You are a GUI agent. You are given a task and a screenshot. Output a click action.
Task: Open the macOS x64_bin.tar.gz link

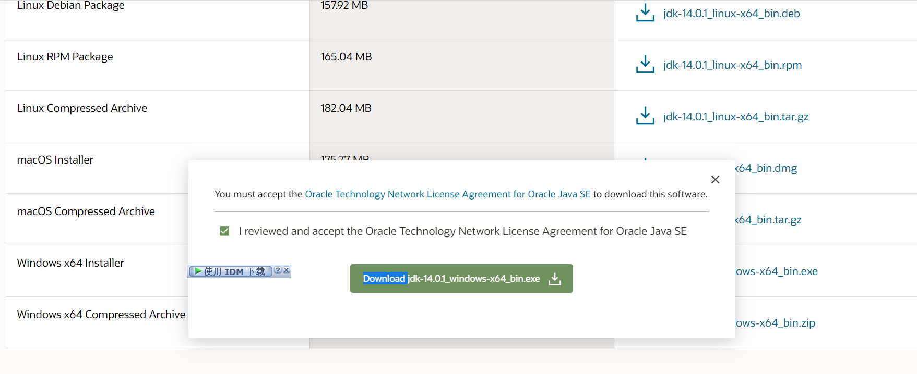point(768,220)
